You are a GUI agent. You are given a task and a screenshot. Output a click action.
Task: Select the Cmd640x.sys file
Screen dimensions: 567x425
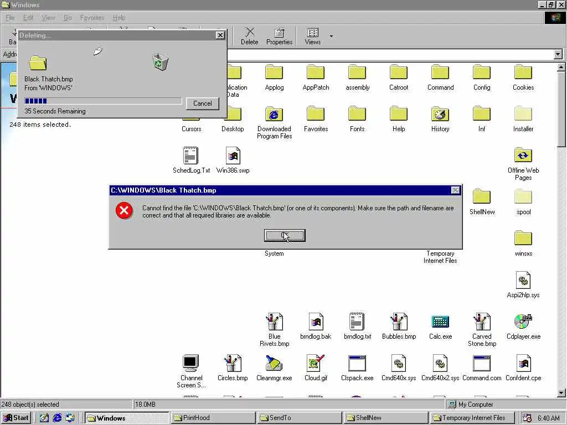pyautogui.click(x=399, y=368)
